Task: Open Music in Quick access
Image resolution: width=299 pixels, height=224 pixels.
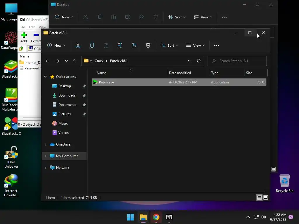Action: [x=63, y=123]
